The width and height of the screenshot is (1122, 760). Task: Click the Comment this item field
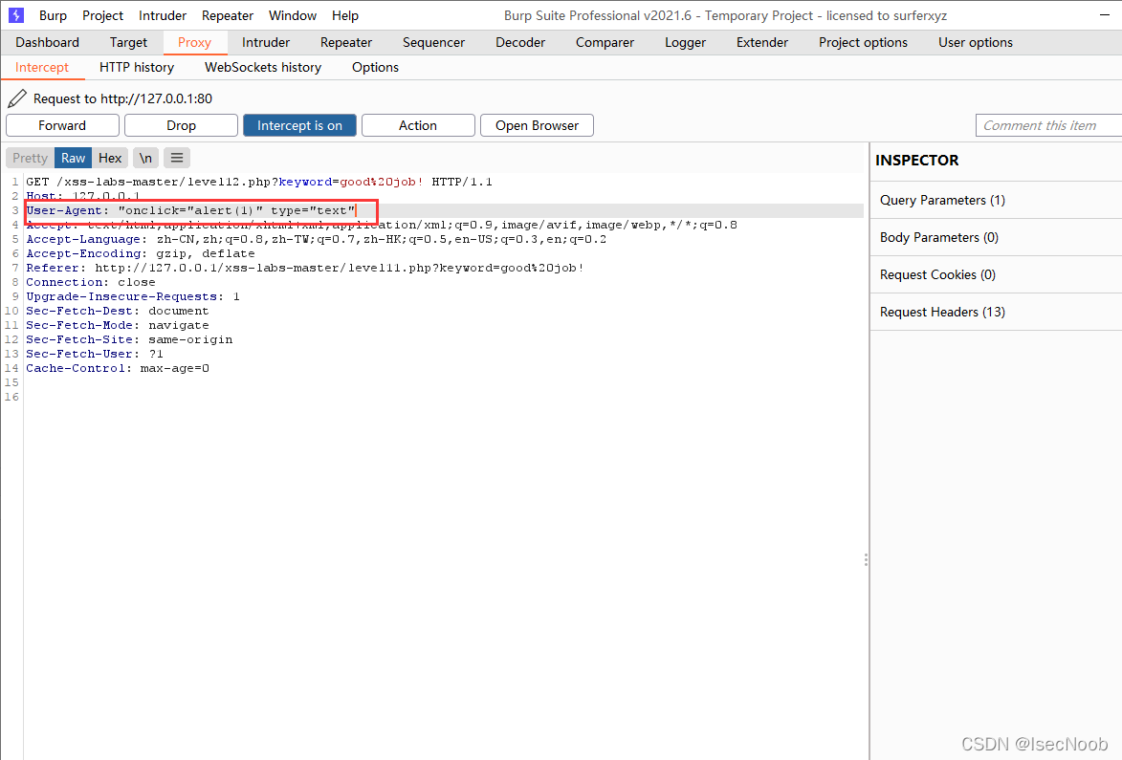tap(1048, 125)
